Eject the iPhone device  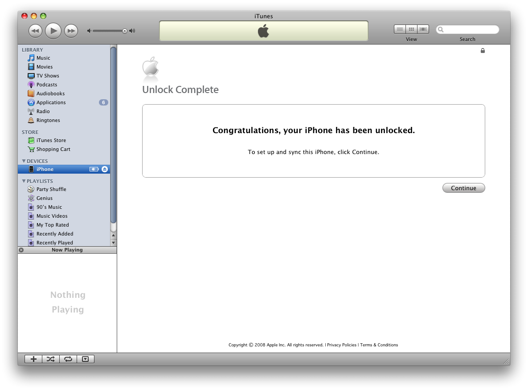click(x=105, y=169)
